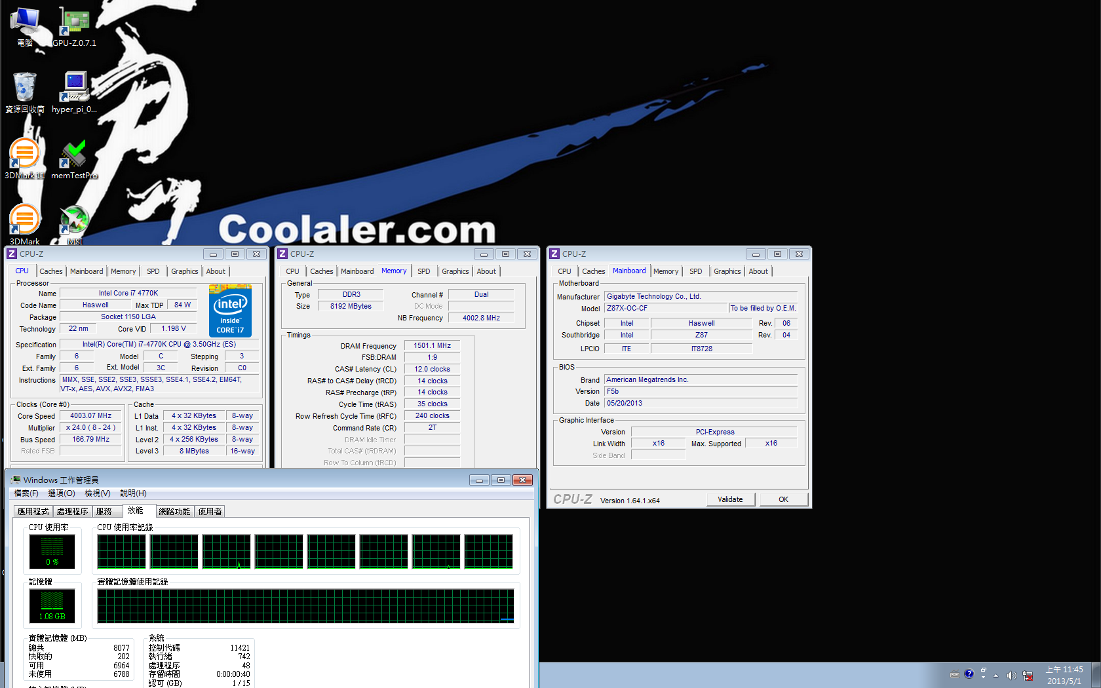Open Mainboard tab in the CPU-Z Memory window
1101x688 pixels.
pos(357,271)
